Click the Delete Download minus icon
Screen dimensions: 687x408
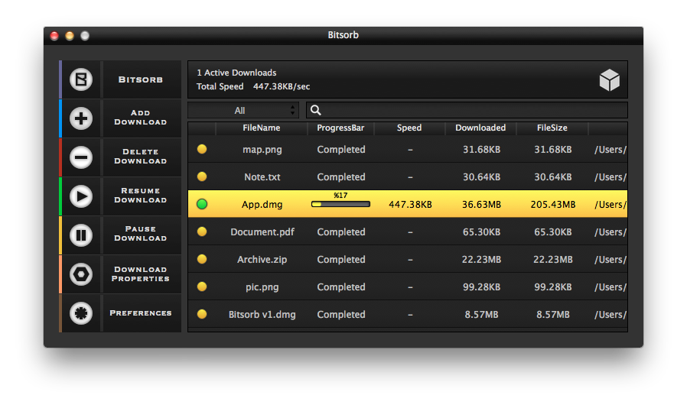pos(81,157)
